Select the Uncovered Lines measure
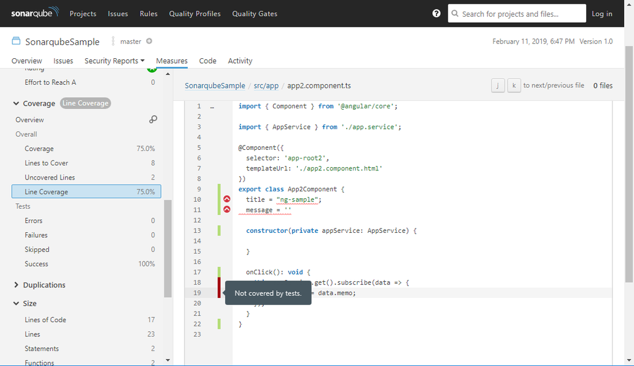 pyautogui.click(x=86, y=177)
